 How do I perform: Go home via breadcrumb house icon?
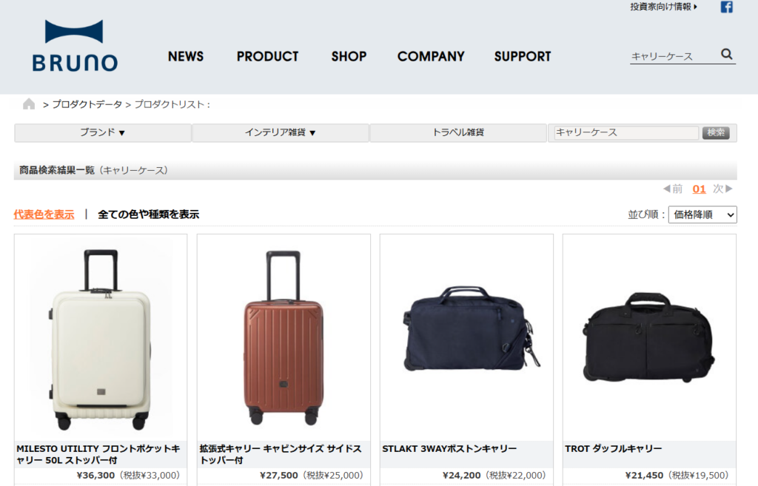(29, 104)
